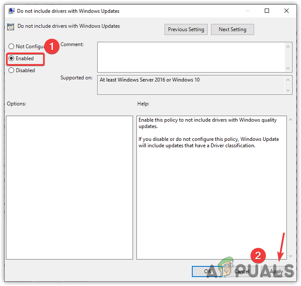This screenshot has height=286, width=301.
Task: Confirm with the OK button
Action: tap(207, 271)
